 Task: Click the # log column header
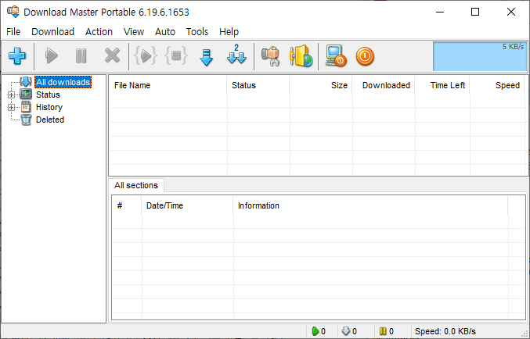(127, 205)
